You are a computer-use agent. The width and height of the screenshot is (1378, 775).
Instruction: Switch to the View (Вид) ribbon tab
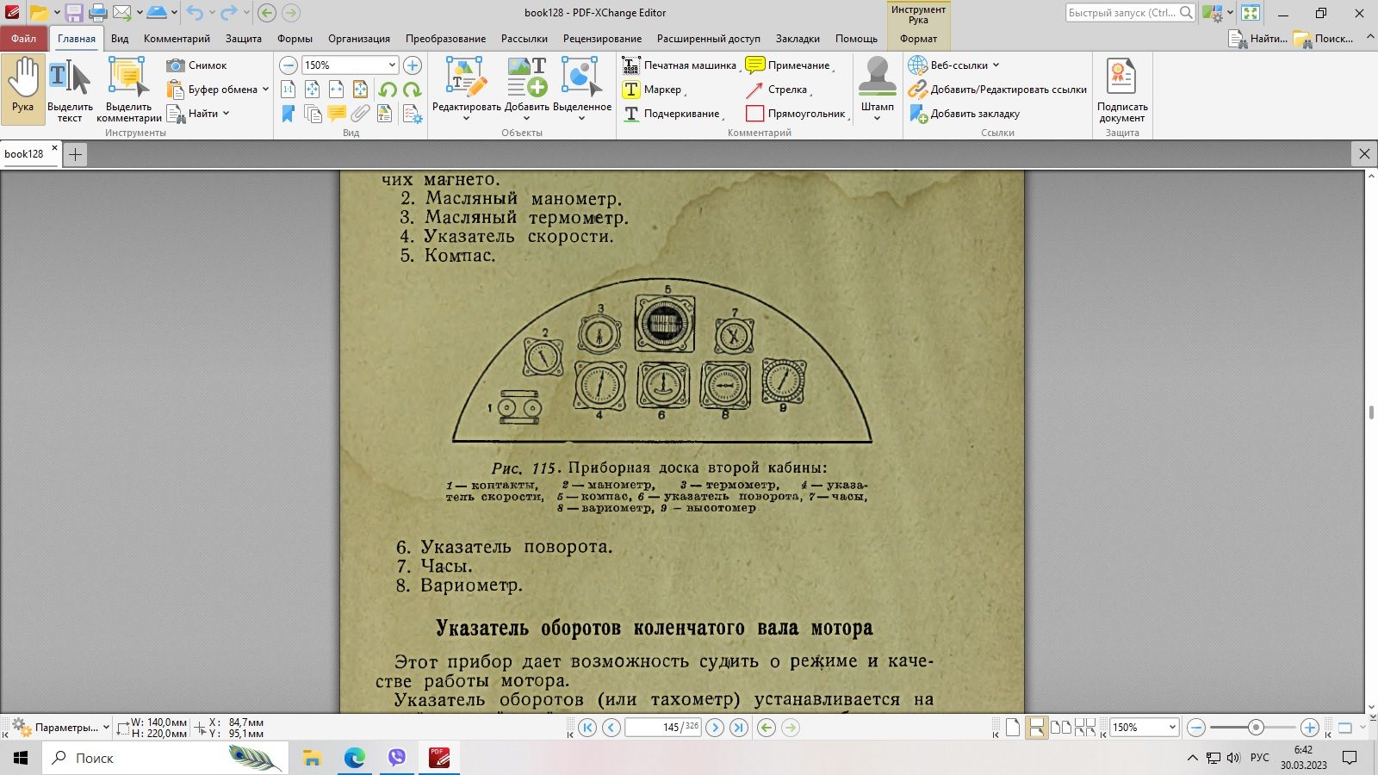(x=120, y=39)
